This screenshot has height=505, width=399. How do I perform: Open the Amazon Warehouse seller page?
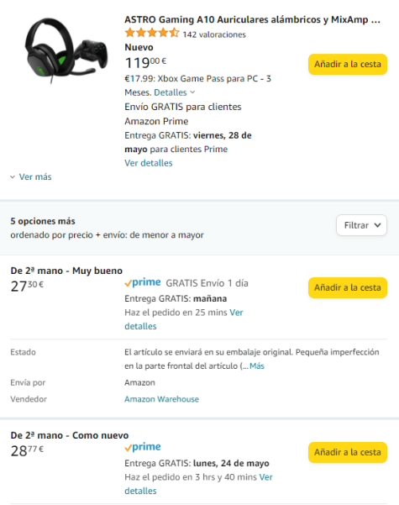pos(161,399)
